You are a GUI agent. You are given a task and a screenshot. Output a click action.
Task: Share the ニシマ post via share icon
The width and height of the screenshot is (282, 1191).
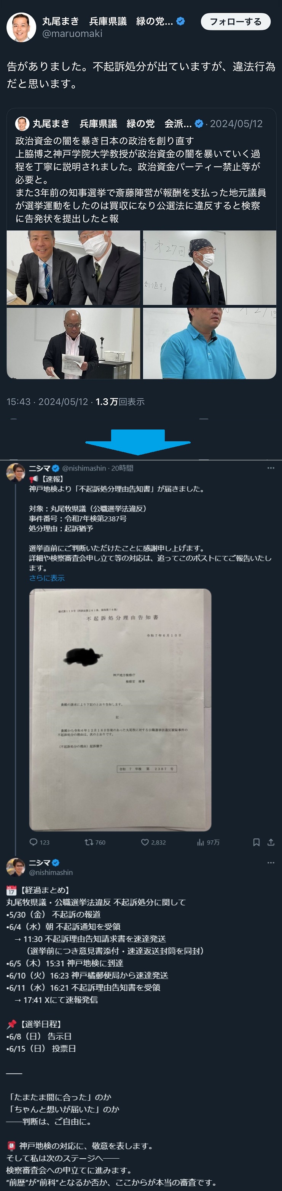click(271, 842)
